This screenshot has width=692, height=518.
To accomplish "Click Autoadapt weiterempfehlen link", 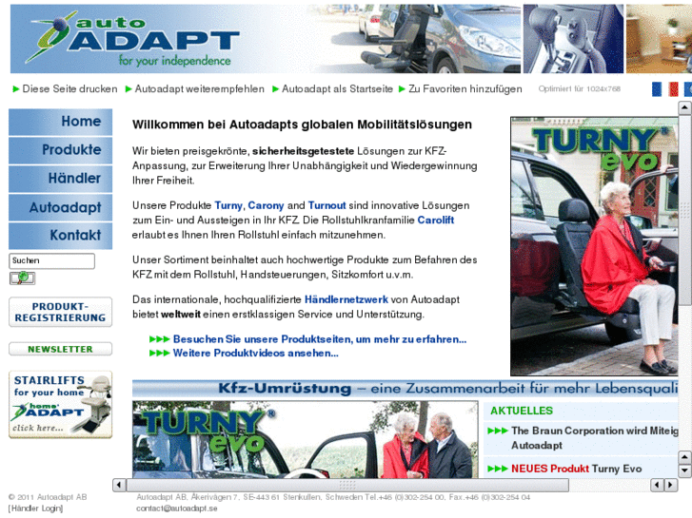I will [200, 89].
